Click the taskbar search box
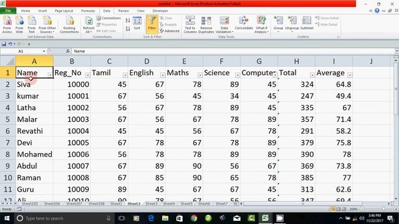 click(x=64, y=218)
